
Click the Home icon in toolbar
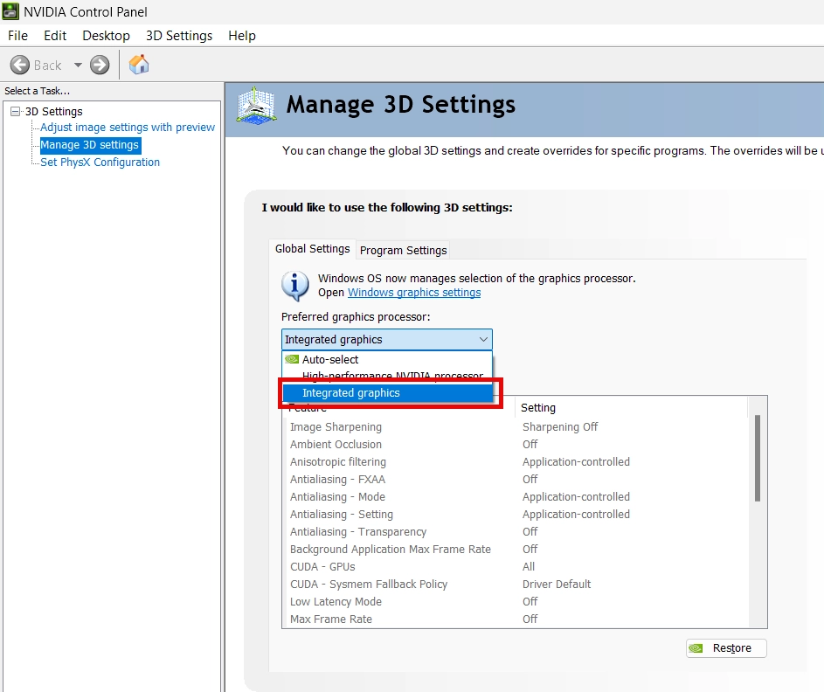pyautogui.click(x=139, y=65)
